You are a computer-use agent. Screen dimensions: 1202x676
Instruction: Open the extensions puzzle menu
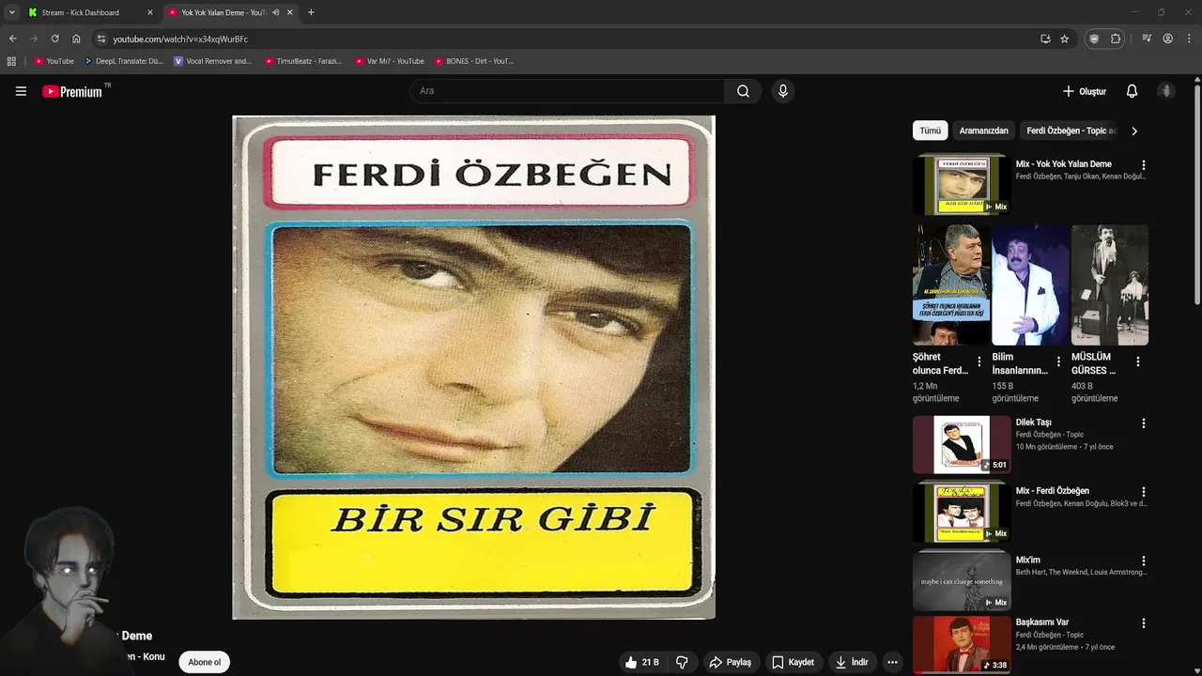pyautogui.click(x=1116, y=38)
